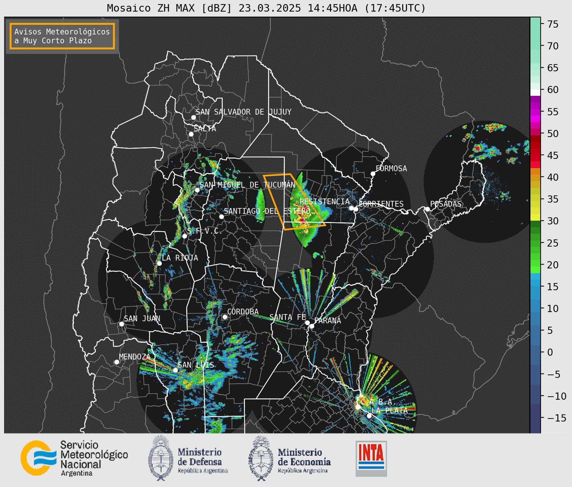
Task: Click the 45 tick label on the colorbar
Action: pyautogui.click(x=553, y=156)
